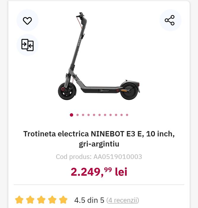This screenshot has height=208, width=198.
Task: Click the fifth gold rating star
Action: [x=63, y=200]
